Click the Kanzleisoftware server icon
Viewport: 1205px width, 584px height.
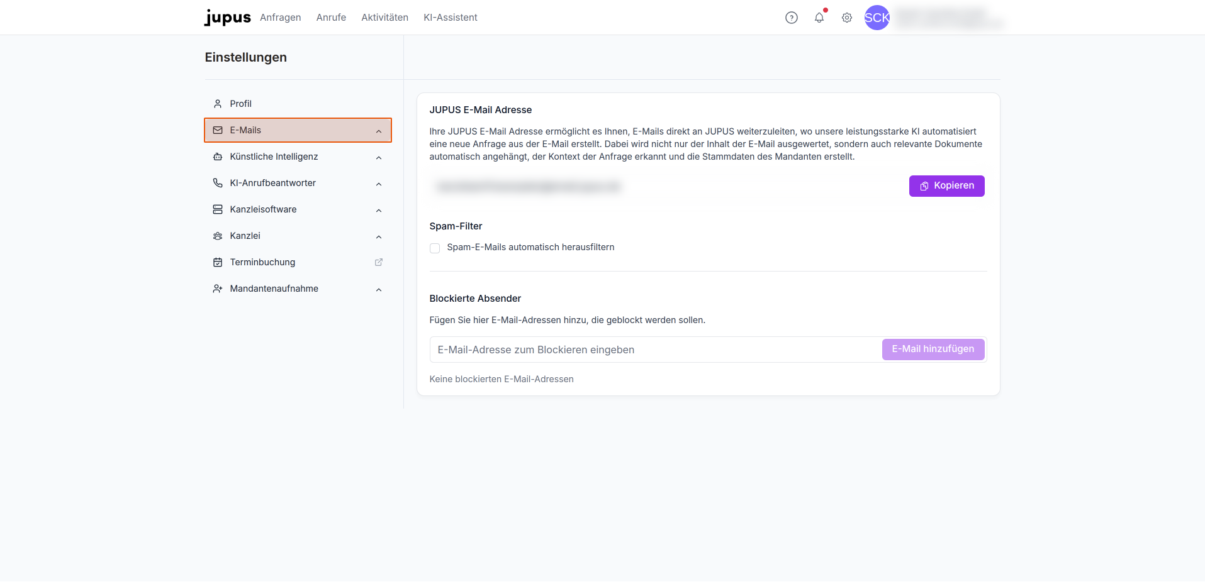click(218, 209)
